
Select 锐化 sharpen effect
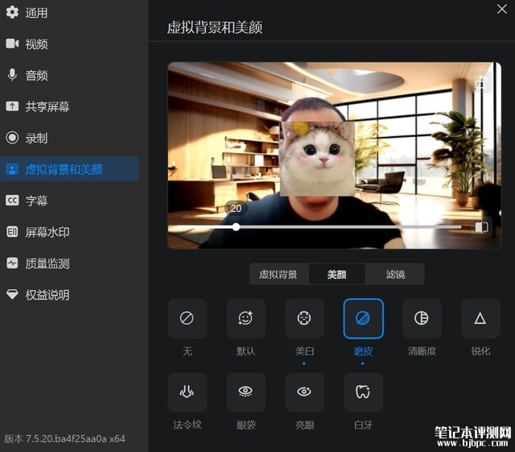[x=480, y=318]
